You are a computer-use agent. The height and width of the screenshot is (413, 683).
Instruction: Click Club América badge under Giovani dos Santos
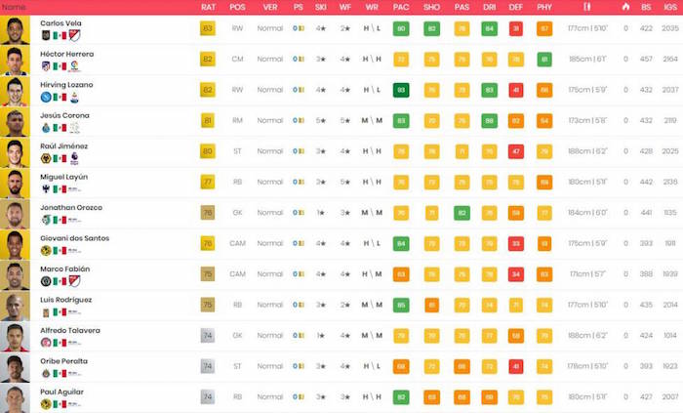click(45, 250)
